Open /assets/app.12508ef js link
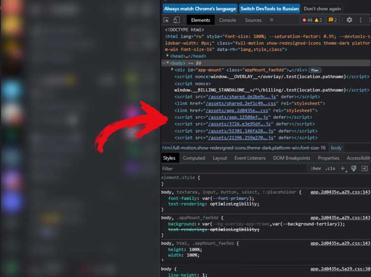This screenshot has height=277, width=371. point(238,117)
